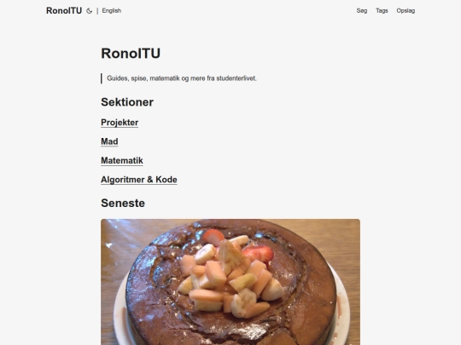Select the Seneste heading
Screen dimensions: 461x345
[123, 203]
